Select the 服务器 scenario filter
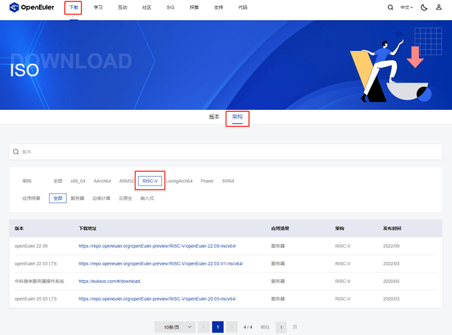452x335 pixels. point(78,198)
